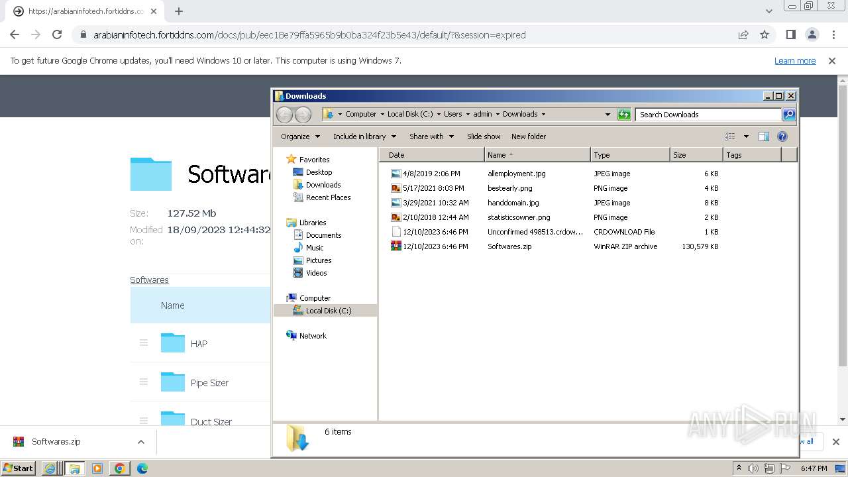Open Explorer help icon

[782, 136]
